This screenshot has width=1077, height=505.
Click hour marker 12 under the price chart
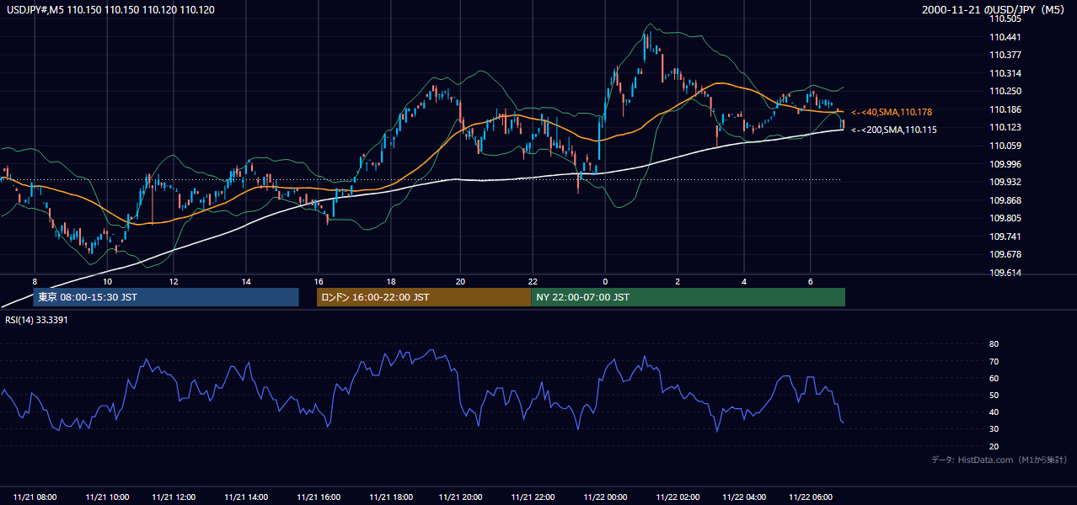173,281
